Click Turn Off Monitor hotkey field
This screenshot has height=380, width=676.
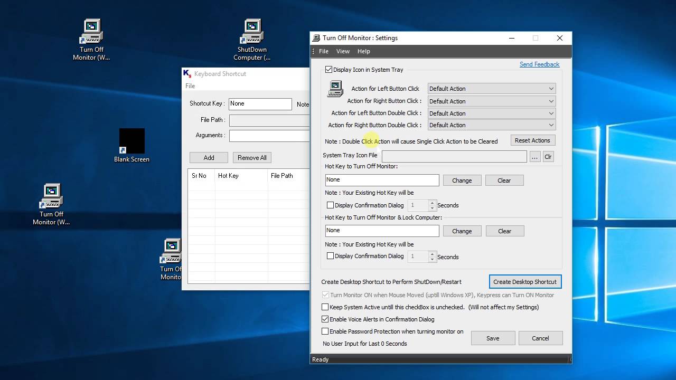coord(382,180)
